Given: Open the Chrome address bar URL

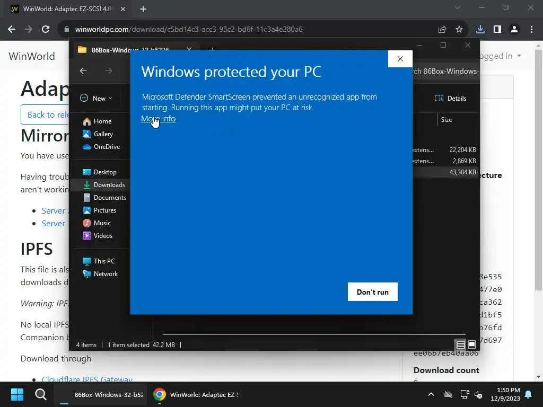Looking at the screenshot, I should tap(189, 30).
